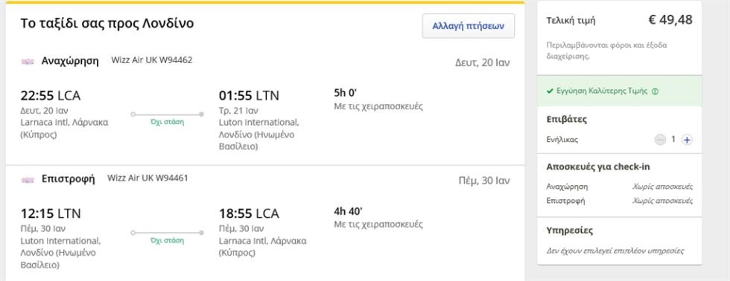Click the info icon beside Εγγύηση Καλύτερης Τιμής
Screen dimensions: 730x281
coord(655,91)
